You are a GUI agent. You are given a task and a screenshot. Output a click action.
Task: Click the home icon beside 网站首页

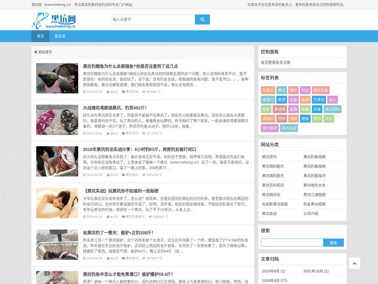click(x=36, y=52)
